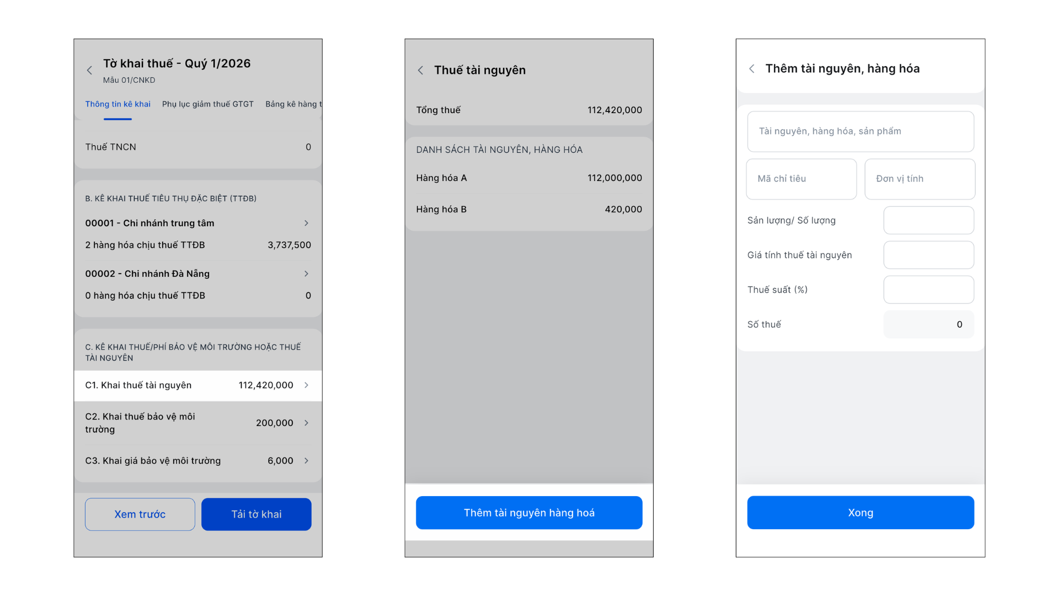Go back from Thuế tài nguyên screen
The image size is (1059, 596).
(x=421, y=71)
